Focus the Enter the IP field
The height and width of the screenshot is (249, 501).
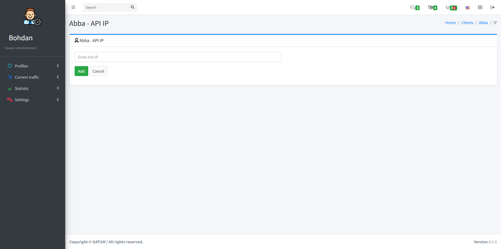pos(178,57)
